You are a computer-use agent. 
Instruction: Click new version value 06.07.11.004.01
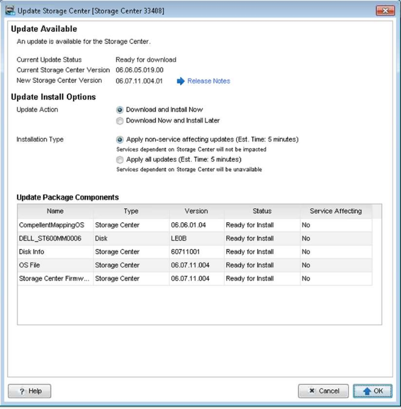[x=139, y=81]
